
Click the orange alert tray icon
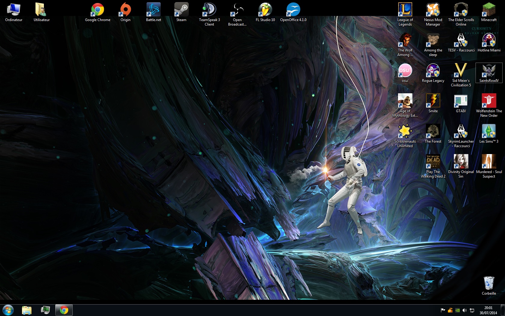pyautogui.click(x=450, y=310)
